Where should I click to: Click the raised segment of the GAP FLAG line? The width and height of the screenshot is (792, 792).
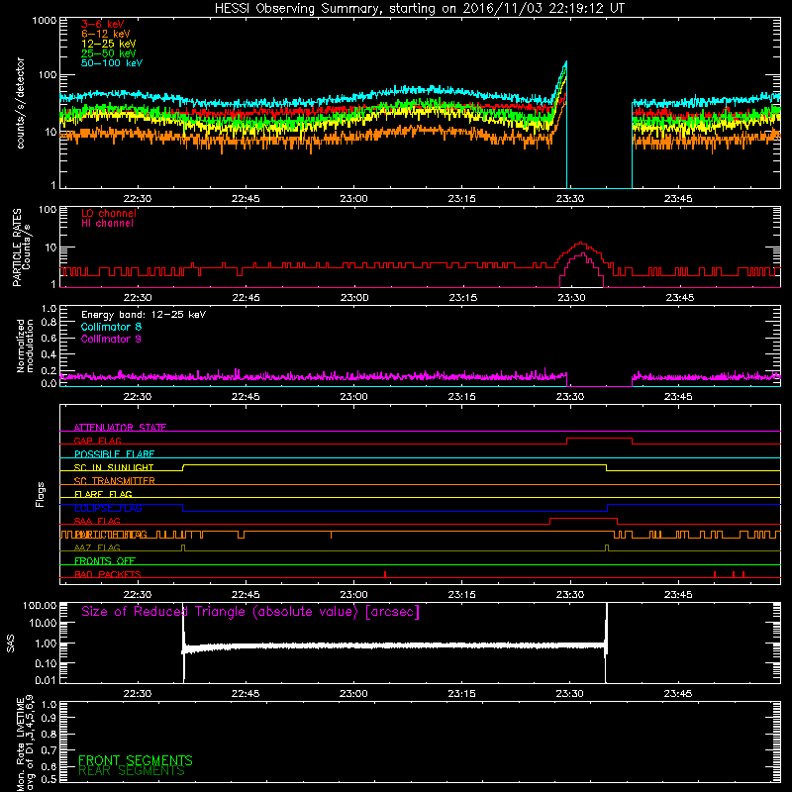tap(599, 439)
